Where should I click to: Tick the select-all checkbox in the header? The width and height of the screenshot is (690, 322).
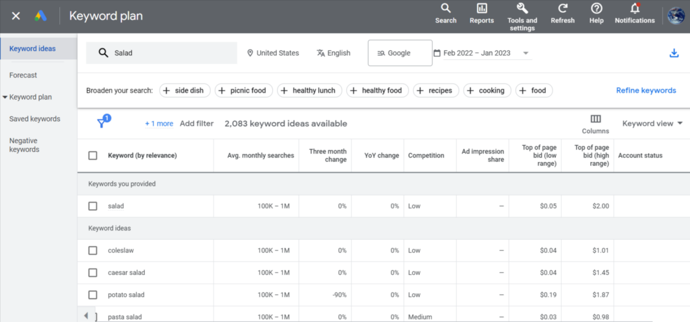point(93,155)
